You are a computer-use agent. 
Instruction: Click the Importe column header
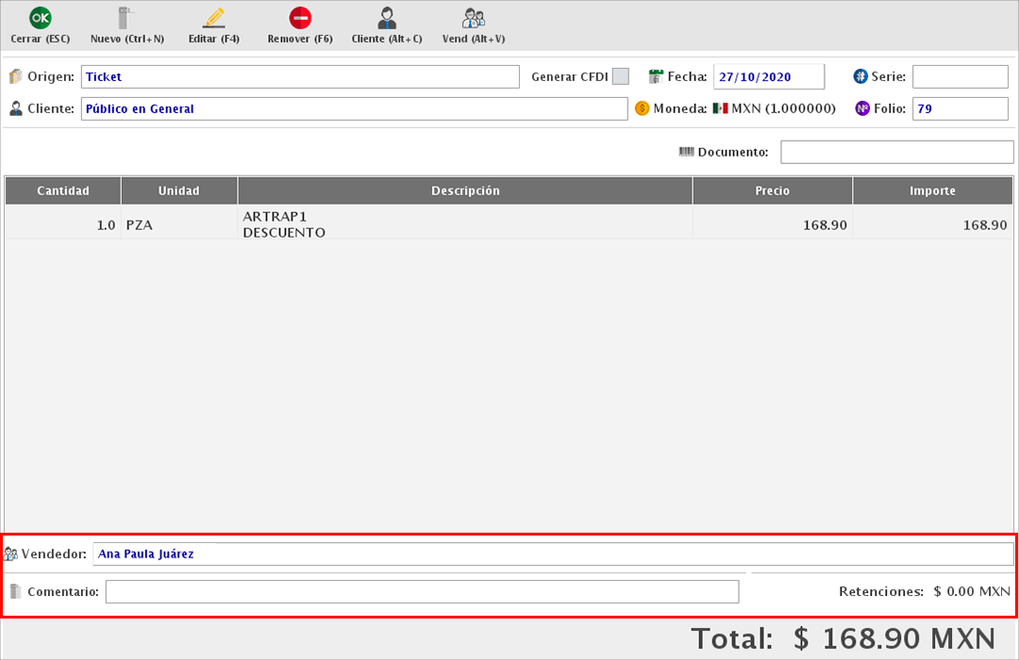click(x=932, y=190)
